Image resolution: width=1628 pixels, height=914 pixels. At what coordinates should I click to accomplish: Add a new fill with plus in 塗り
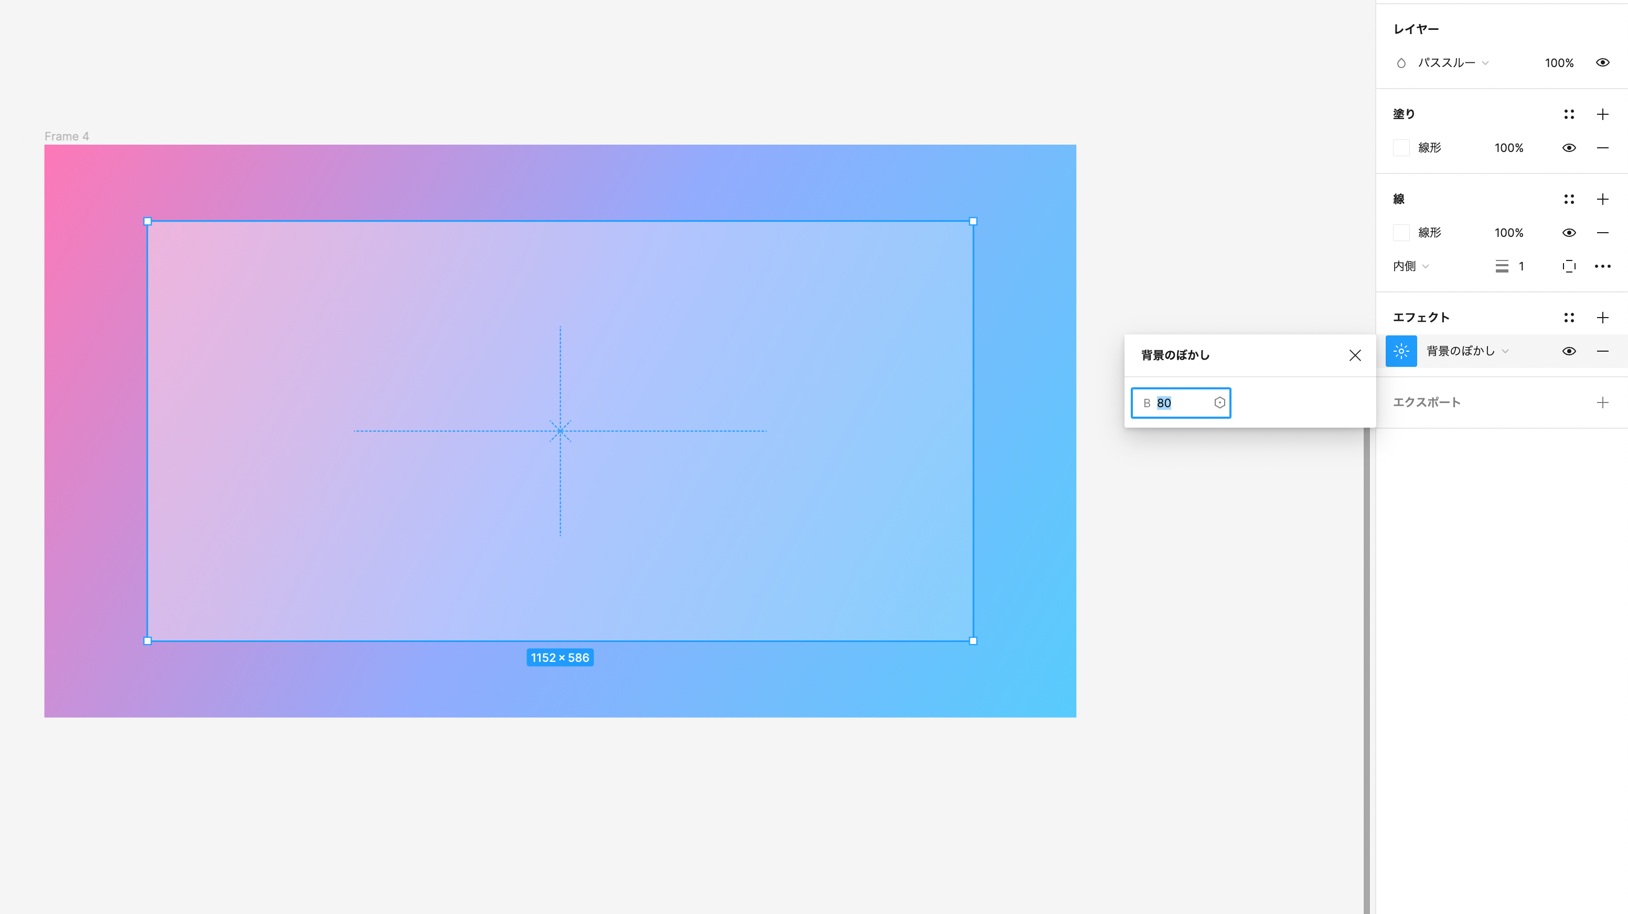(1602, 114)
